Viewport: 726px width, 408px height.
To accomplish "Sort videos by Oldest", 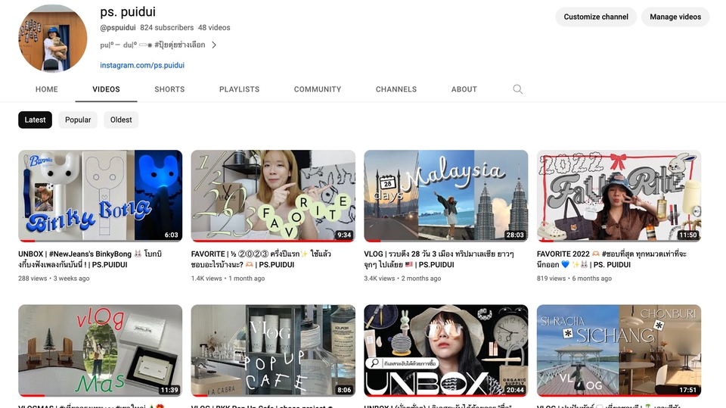I will coord(121,120).
